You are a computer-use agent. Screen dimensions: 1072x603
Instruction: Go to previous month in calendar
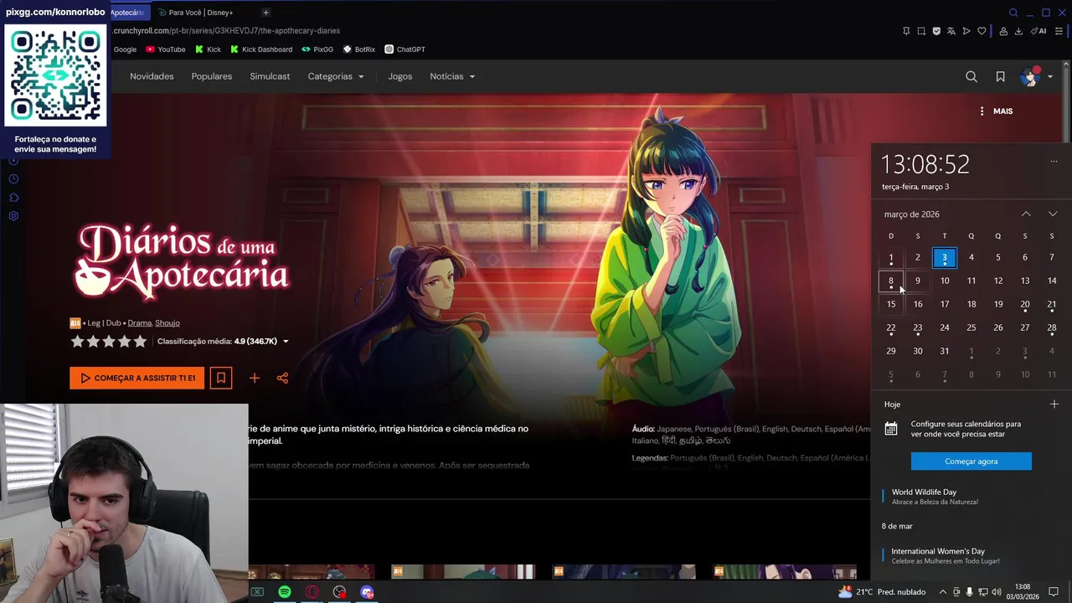click(1026, 214)
